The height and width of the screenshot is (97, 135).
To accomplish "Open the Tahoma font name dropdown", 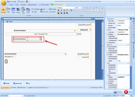I will (x=74, y=8).
